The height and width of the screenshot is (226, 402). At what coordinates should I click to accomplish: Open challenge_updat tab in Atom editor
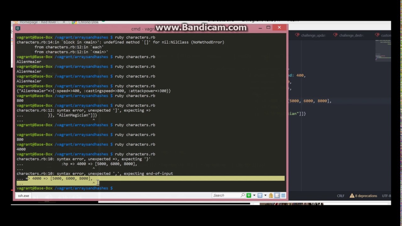(x=310, y=35)
